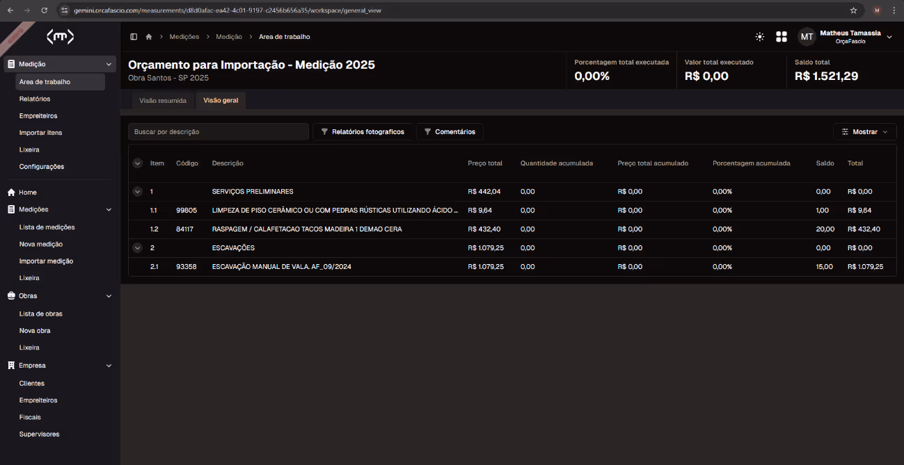Click the OrçaFascio logo in sidebar
The width and height of the screenshot is (904, 465).
point(60,37)
